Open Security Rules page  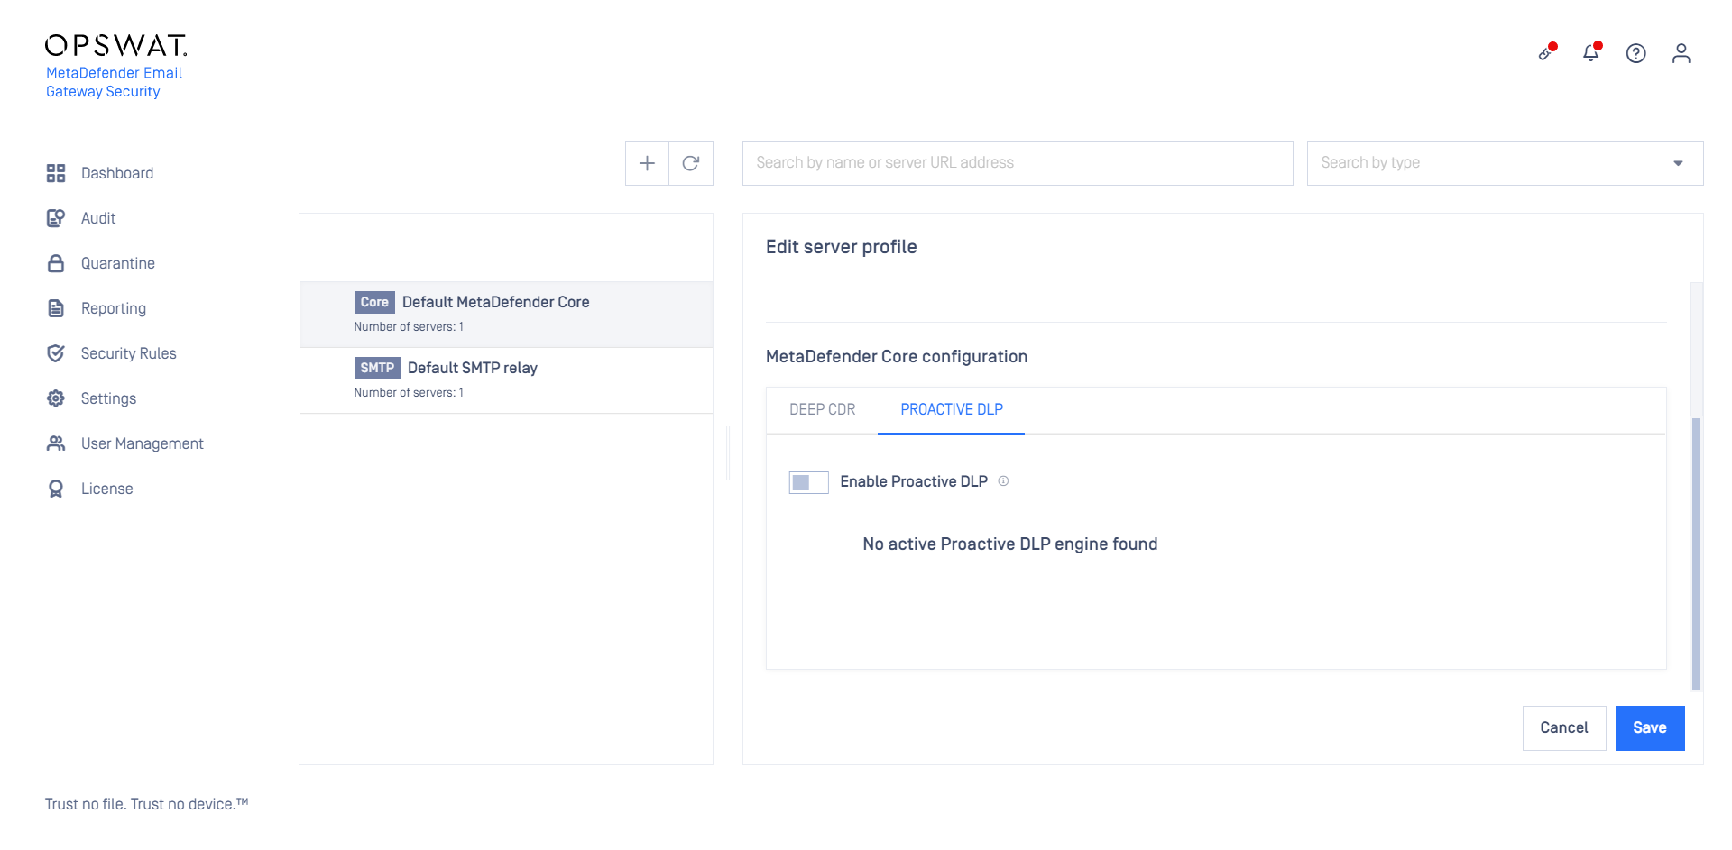tap(129, 353)
